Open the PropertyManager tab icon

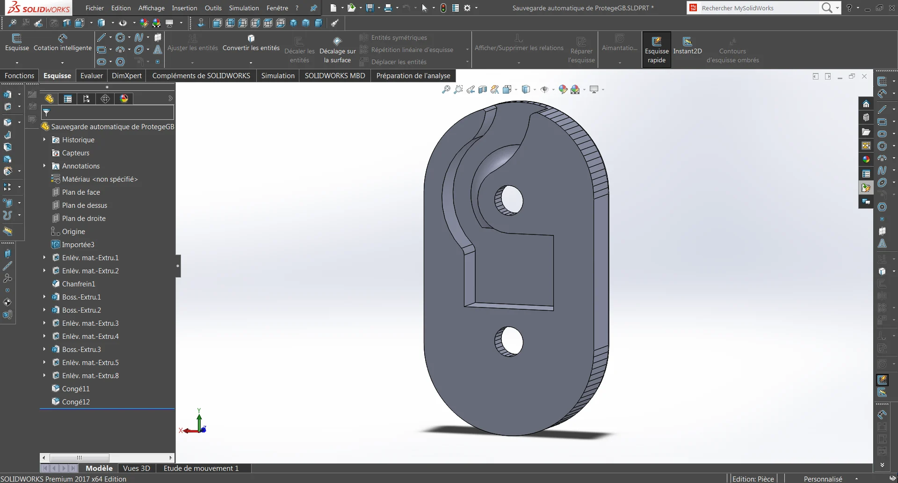(x=68, y=99)
